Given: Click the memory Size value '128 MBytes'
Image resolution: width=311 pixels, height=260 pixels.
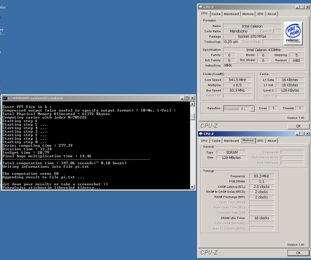Looking at the screenshot, I should (x=231, y=158).
